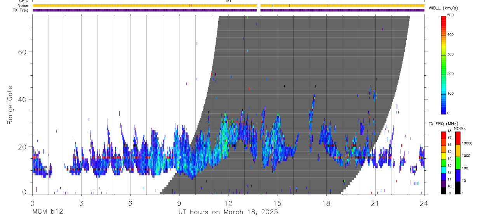Click the yellow Noise indicator strip

click(228, 5)
